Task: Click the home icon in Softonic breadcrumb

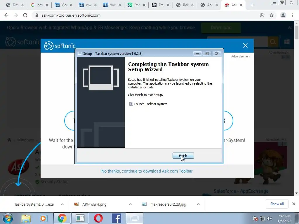Action: pyautogui.click(x=9, y=140)
